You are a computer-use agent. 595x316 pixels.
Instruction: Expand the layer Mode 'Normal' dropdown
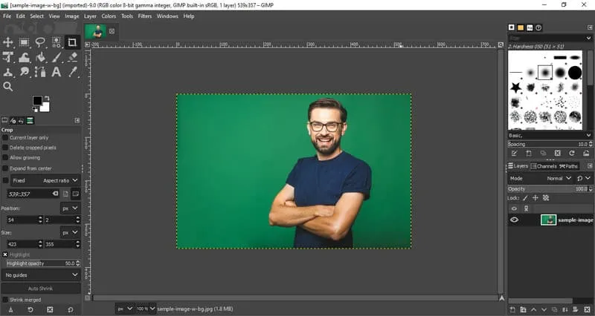click(x=559, y=179)
